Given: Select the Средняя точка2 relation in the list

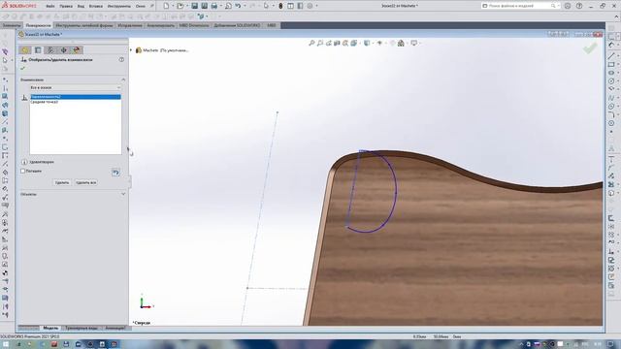Looking at the screenshot, I should coord(76,102).
